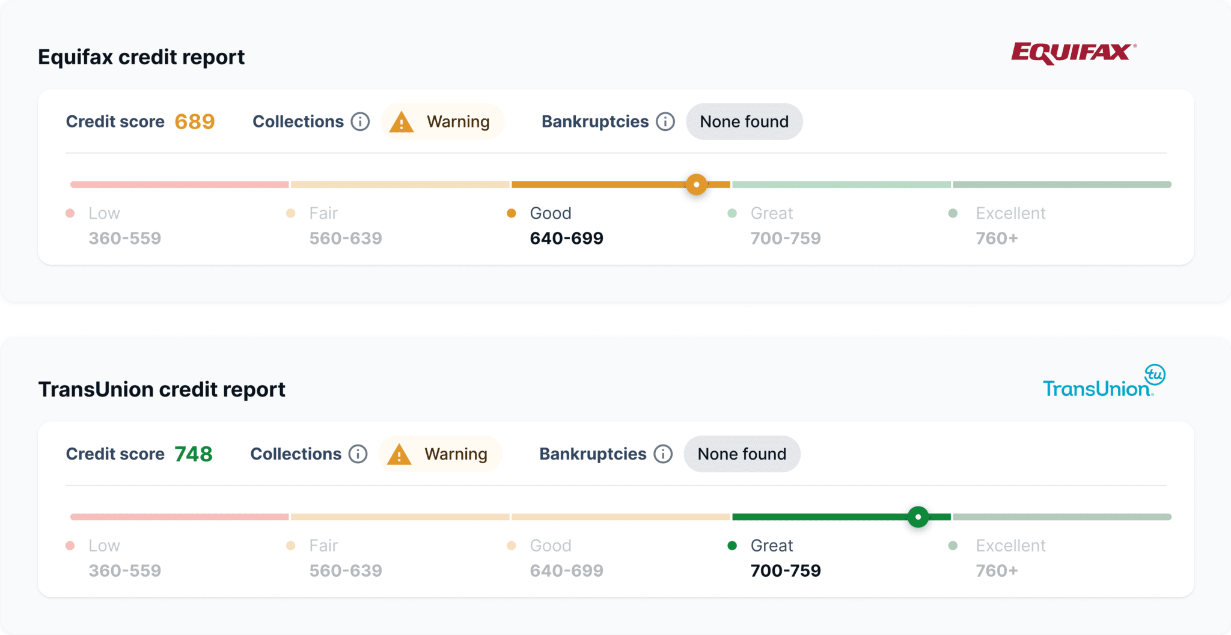Click the Equifax credit score 689
Screen dimensions: 1231x635
pos(194,121)
